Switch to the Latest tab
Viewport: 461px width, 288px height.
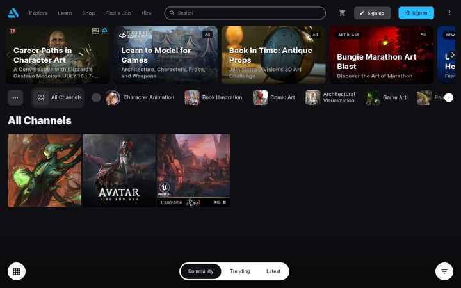(x=273, y=271)
